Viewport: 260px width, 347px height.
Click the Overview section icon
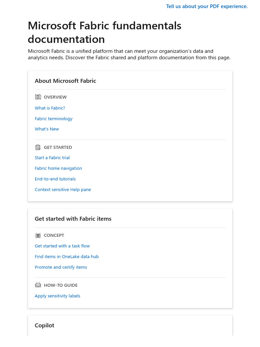pos(38,97)
